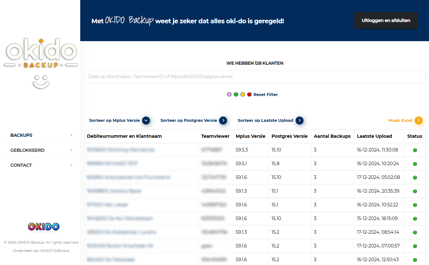Click arrow icon beside Sorteer op Laatste Upload
Viewport: 429px width, 265px height.
point(299,121)
